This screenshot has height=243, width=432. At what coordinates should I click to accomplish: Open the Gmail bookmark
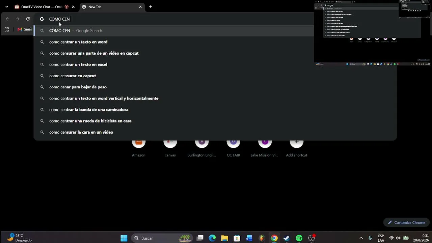pos(25,29)
